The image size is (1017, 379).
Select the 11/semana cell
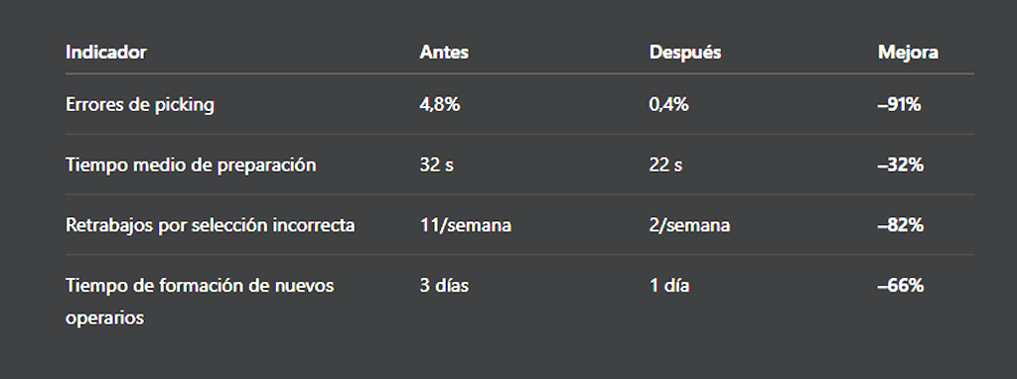[465, 225]
